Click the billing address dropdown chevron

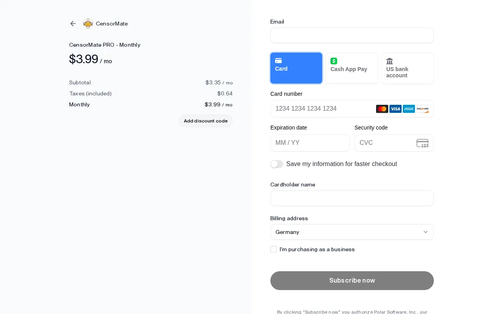[x=426, y=232]
